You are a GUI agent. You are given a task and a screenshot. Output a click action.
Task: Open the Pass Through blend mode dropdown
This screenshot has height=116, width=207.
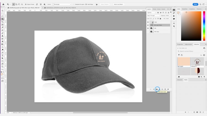click(x=154, y=16)
